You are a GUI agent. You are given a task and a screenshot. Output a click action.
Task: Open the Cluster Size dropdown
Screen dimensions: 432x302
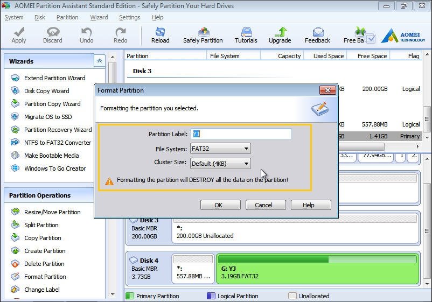(x=220, y=164)
